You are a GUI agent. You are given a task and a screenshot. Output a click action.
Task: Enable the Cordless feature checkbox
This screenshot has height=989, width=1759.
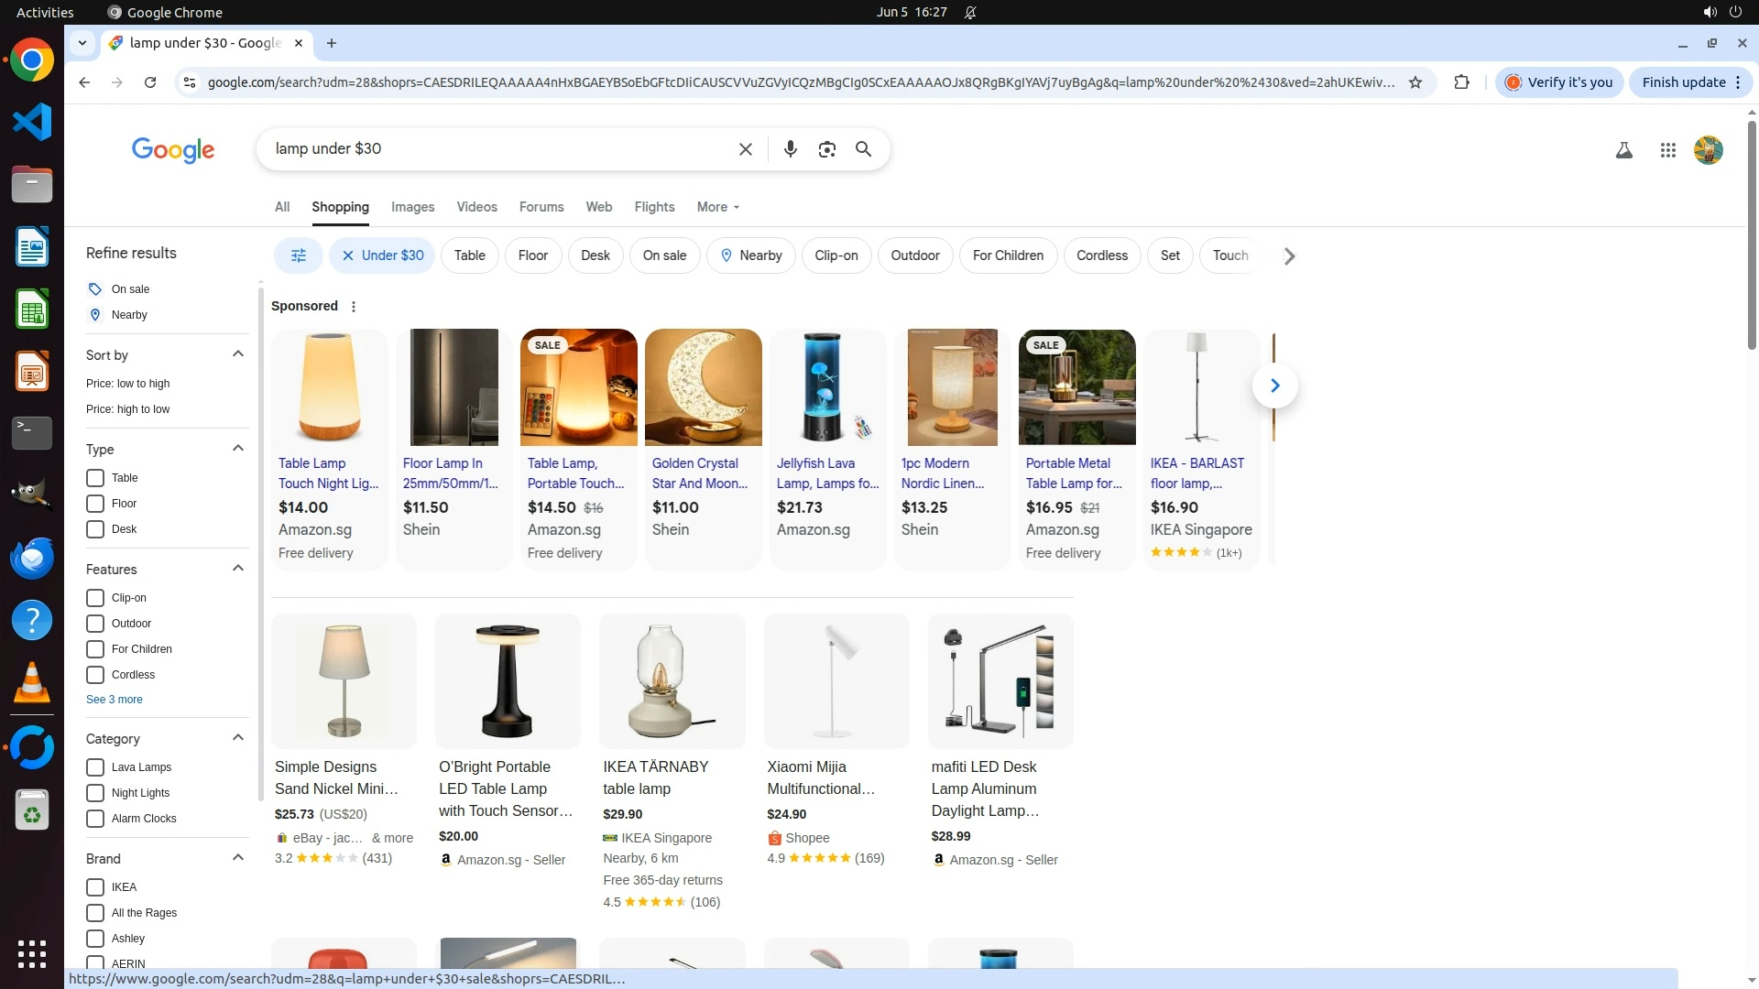click(95, 675)
